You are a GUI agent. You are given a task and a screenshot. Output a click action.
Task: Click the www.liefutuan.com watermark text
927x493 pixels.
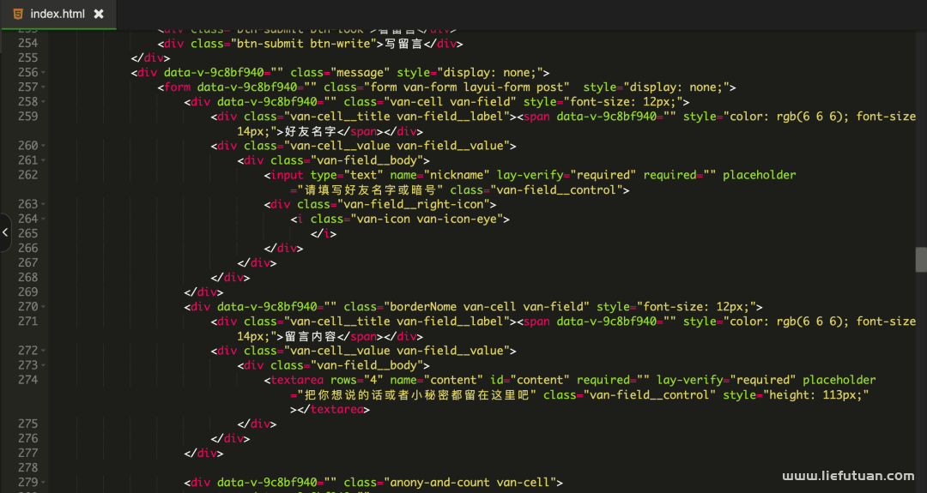(848, 476)
